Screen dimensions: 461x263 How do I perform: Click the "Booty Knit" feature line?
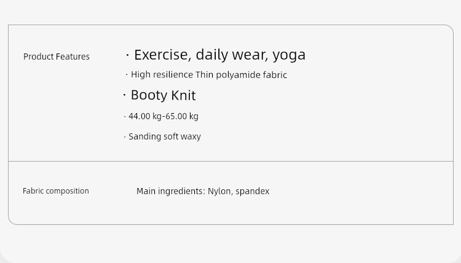163,95
